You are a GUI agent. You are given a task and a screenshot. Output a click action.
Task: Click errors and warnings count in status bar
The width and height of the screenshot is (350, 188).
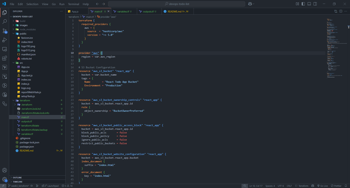pos(67,186)
